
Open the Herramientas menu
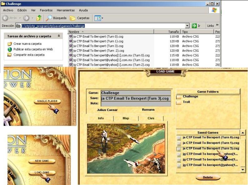click(66, 10)
